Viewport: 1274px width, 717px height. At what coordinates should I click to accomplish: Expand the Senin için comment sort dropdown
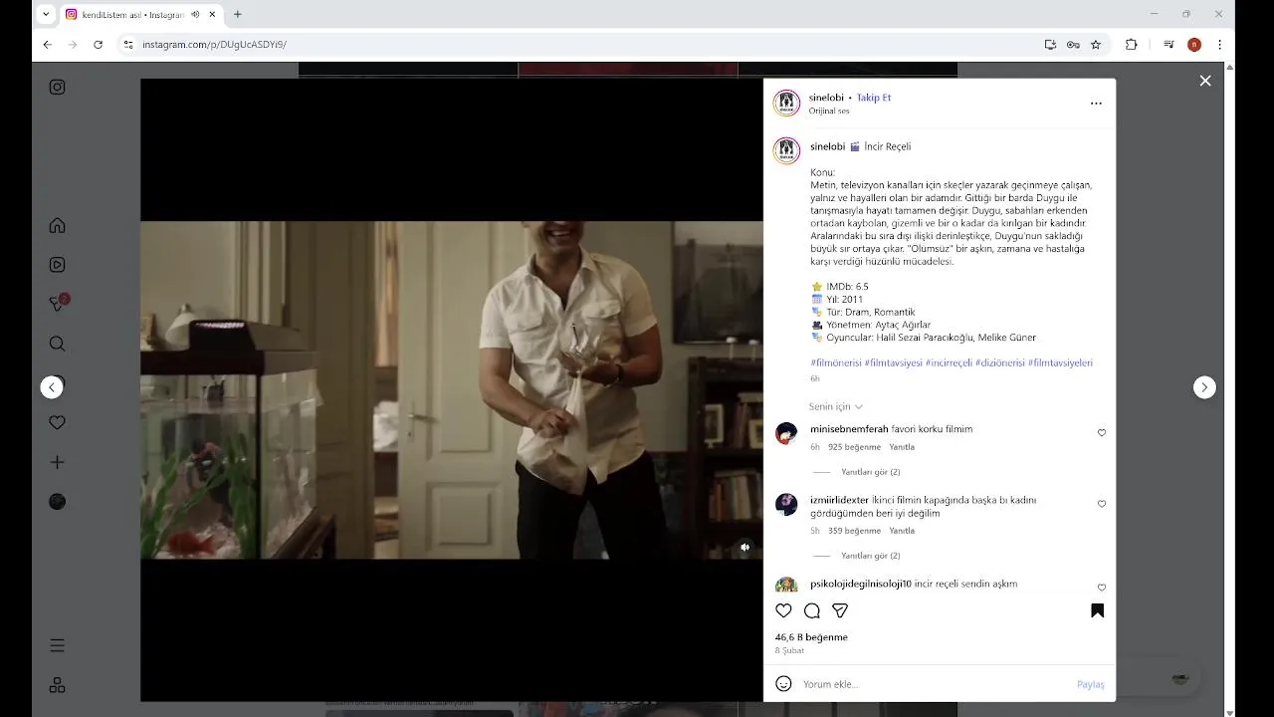tap(835, 406)
